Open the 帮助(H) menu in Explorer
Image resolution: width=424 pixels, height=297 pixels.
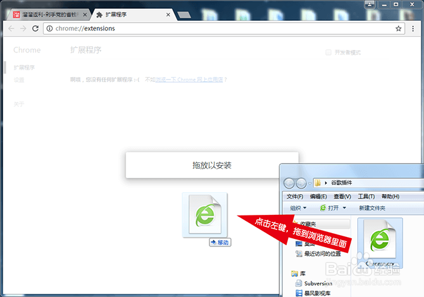point(390,197)
